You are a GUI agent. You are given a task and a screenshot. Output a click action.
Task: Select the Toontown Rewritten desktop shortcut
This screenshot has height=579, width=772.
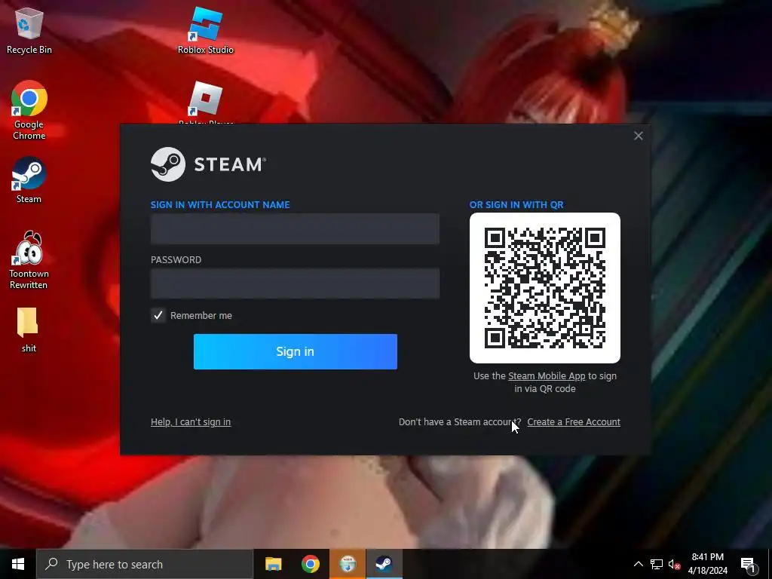point(29,260)
